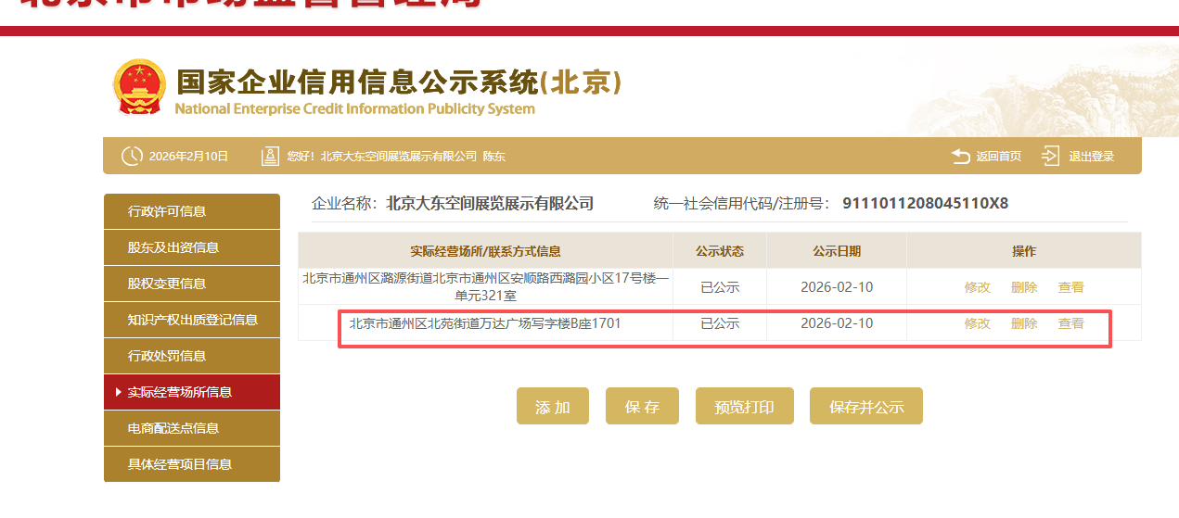The height and width of the screenshot is (518, 1179).
Task: Open 行政处罚信息 in the sidebar
Action: click(x=192, y=356)
